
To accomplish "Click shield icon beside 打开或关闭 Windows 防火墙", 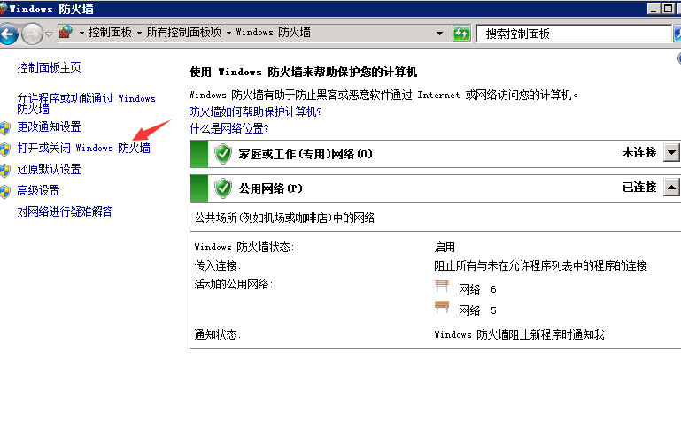I will (x=5, y=149).
